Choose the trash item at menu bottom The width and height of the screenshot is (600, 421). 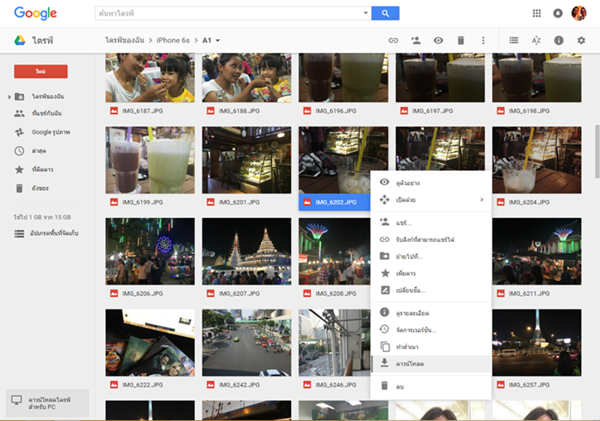[430, 387]
